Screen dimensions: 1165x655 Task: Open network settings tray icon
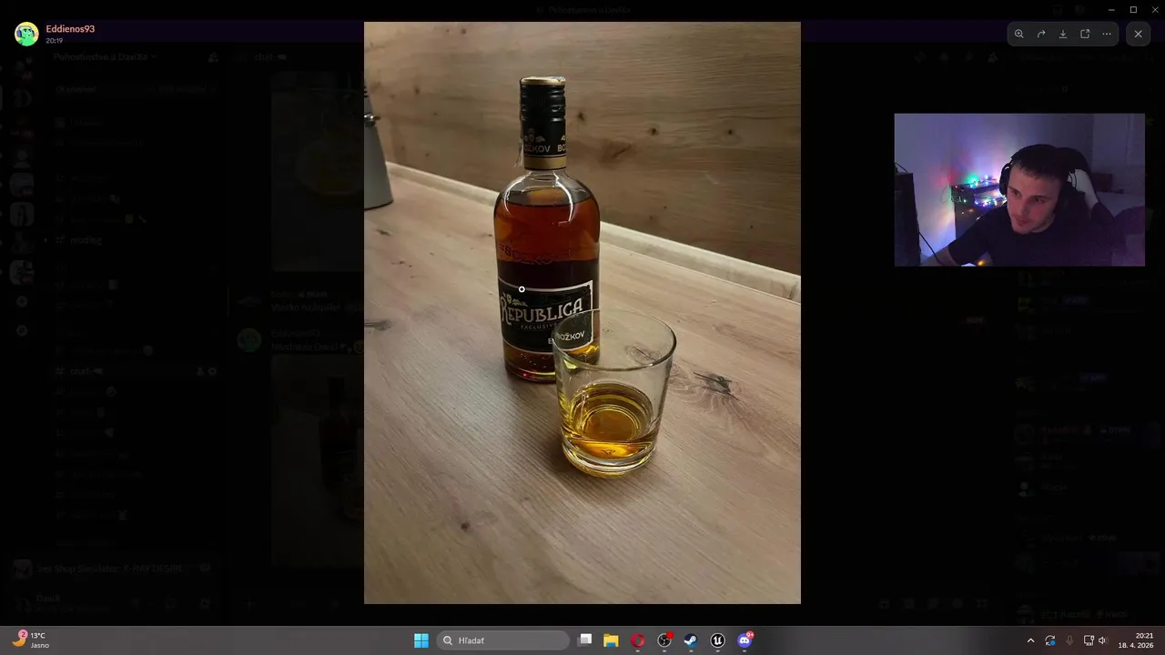click(x=1089, y=640)
